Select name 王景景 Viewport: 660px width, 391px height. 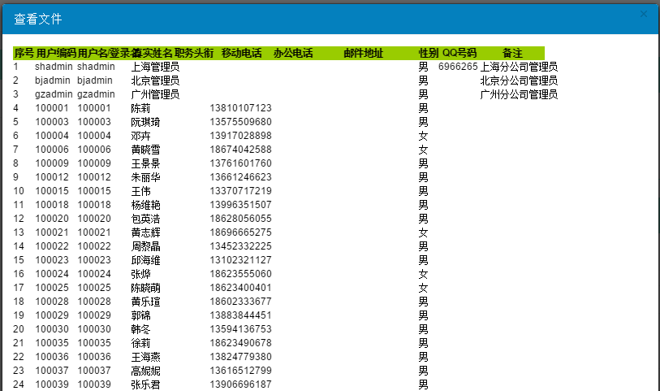(145, 163)
